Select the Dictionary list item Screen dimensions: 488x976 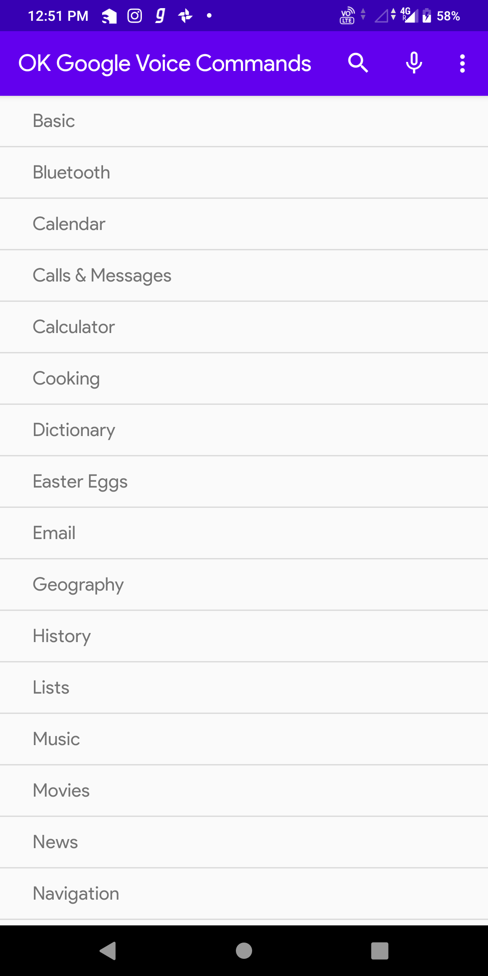[x=244, y=430]
